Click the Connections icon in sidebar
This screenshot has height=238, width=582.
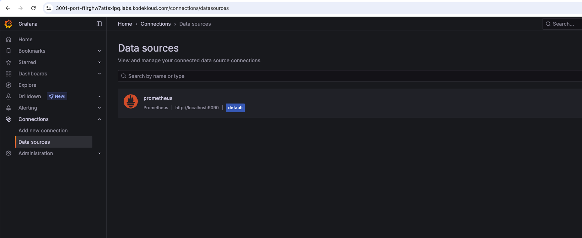[9, 119]
